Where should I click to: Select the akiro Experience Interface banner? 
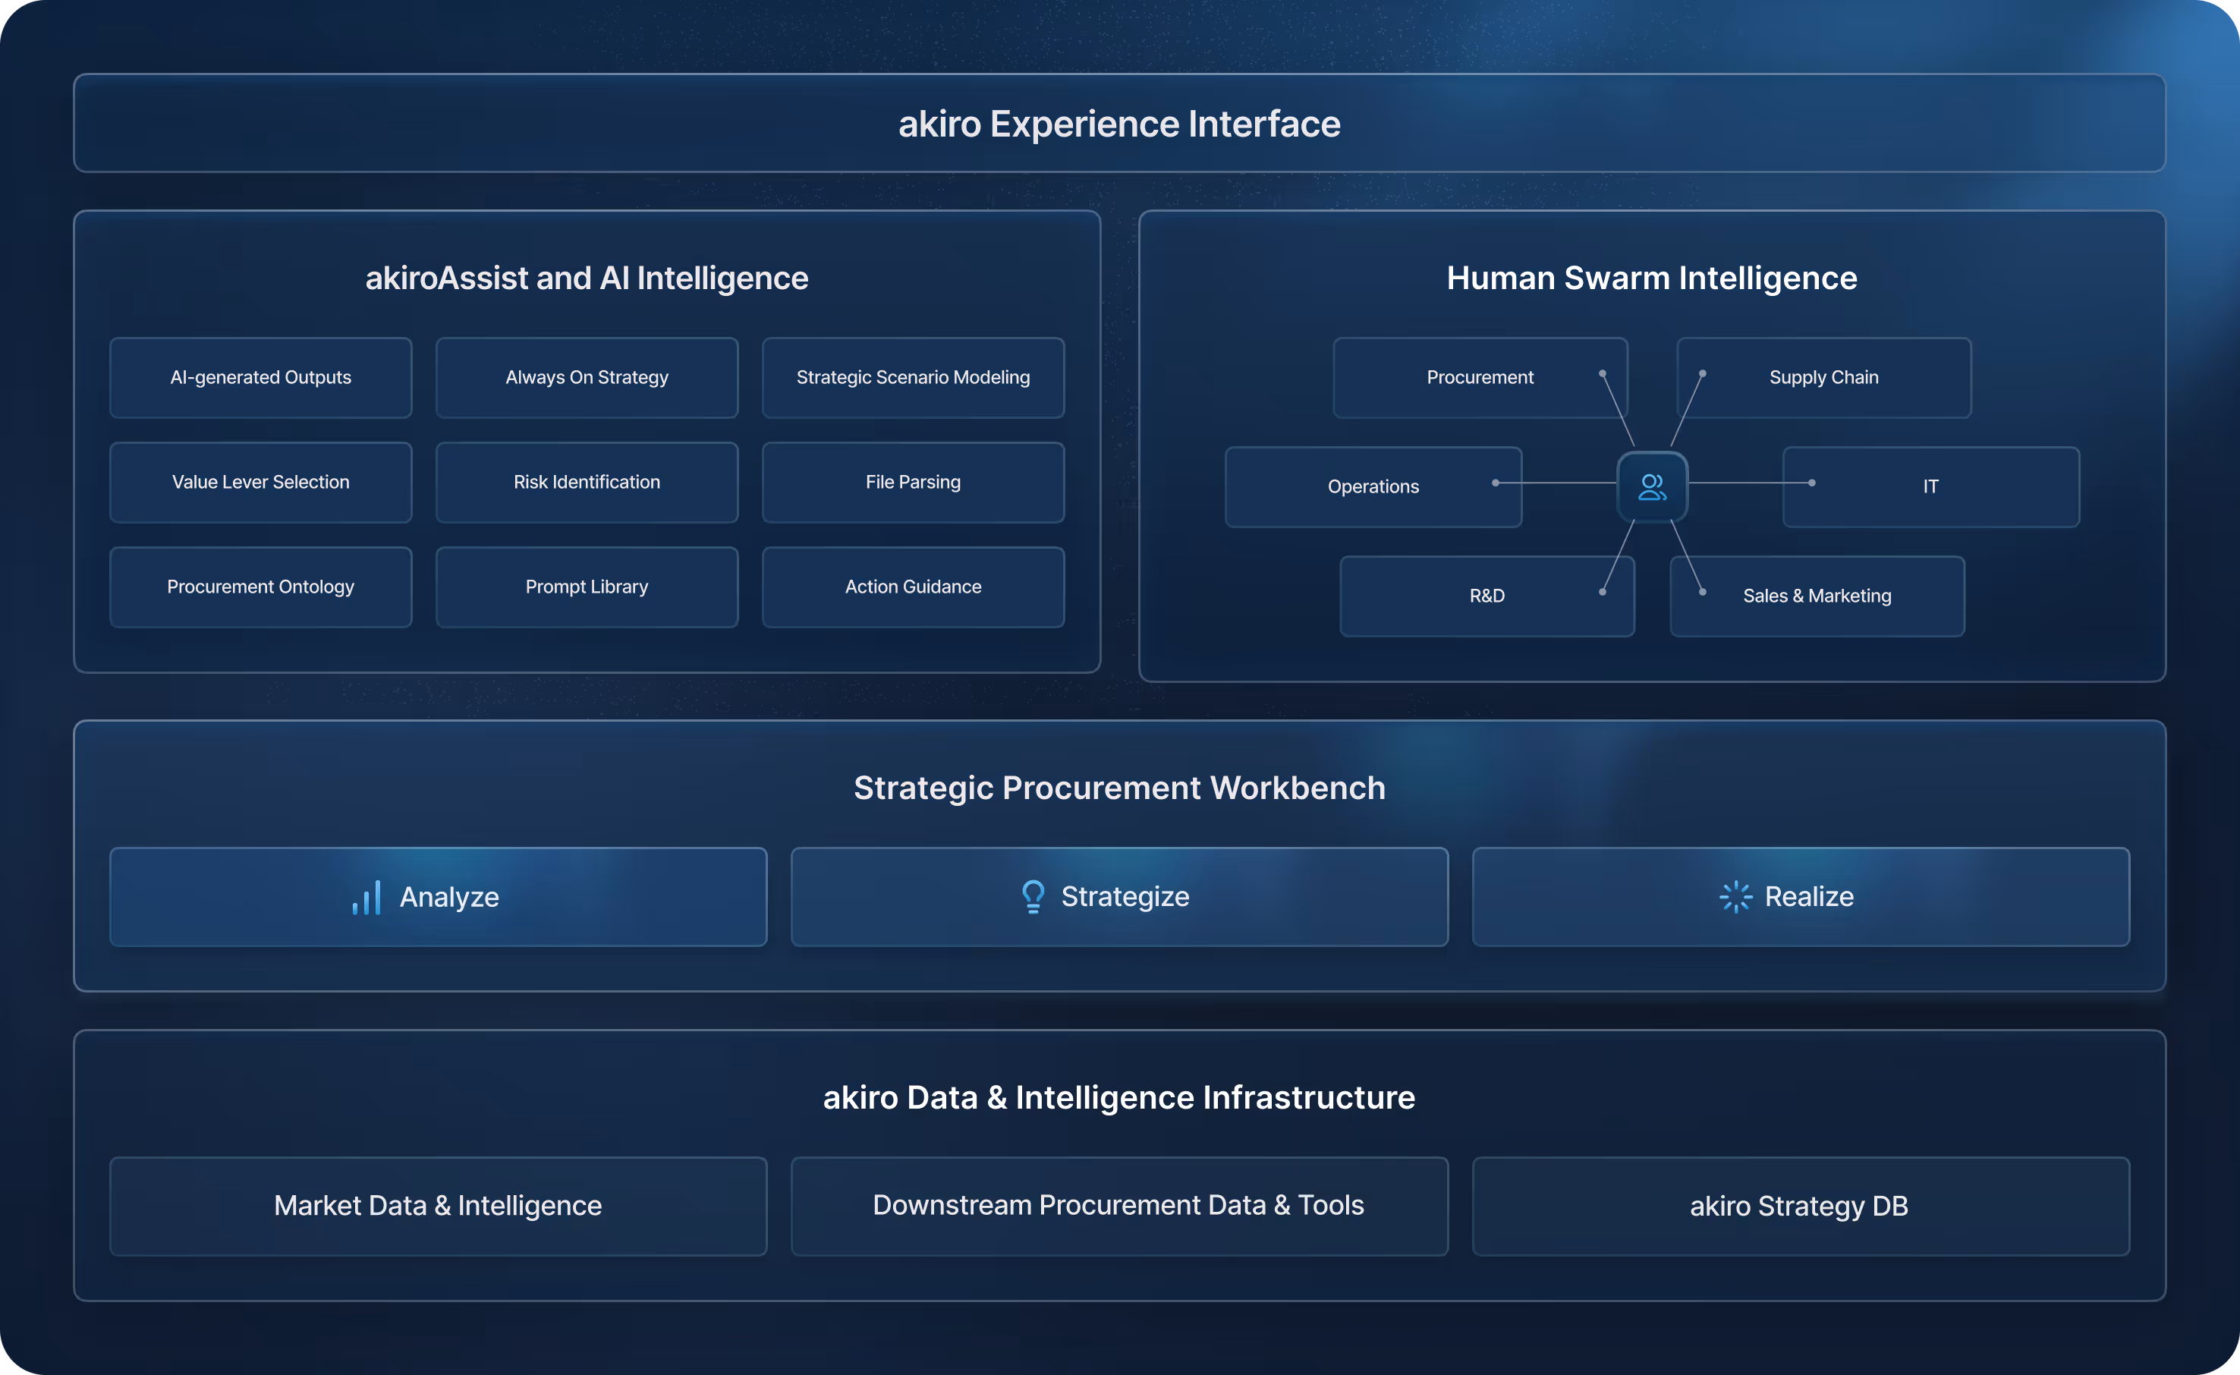[1119, 123]
